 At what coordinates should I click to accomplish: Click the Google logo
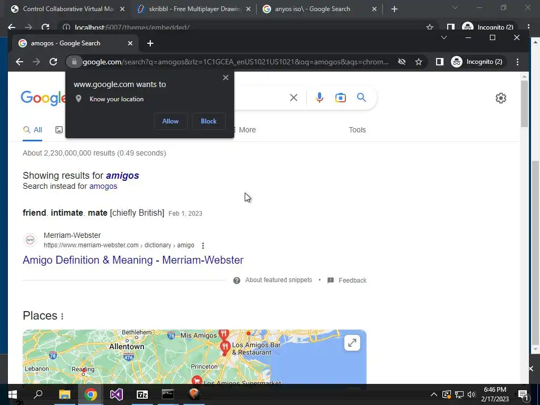pyautogui.click(x=43, y=98)
